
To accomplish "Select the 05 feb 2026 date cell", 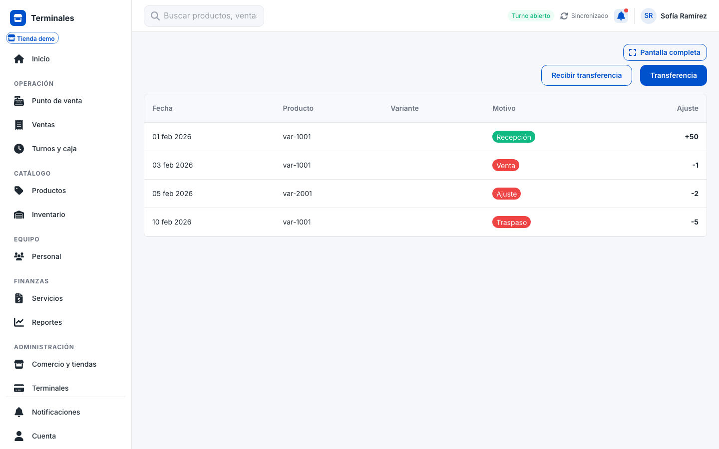I will [x=172, y=194].
